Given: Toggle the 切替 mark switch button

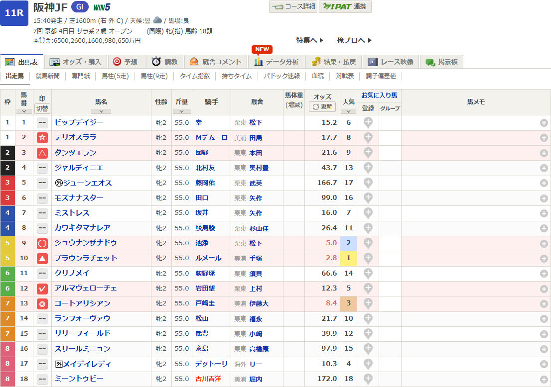Looking at the screenshot, I should pyautogui.click(x=42, y=108).
